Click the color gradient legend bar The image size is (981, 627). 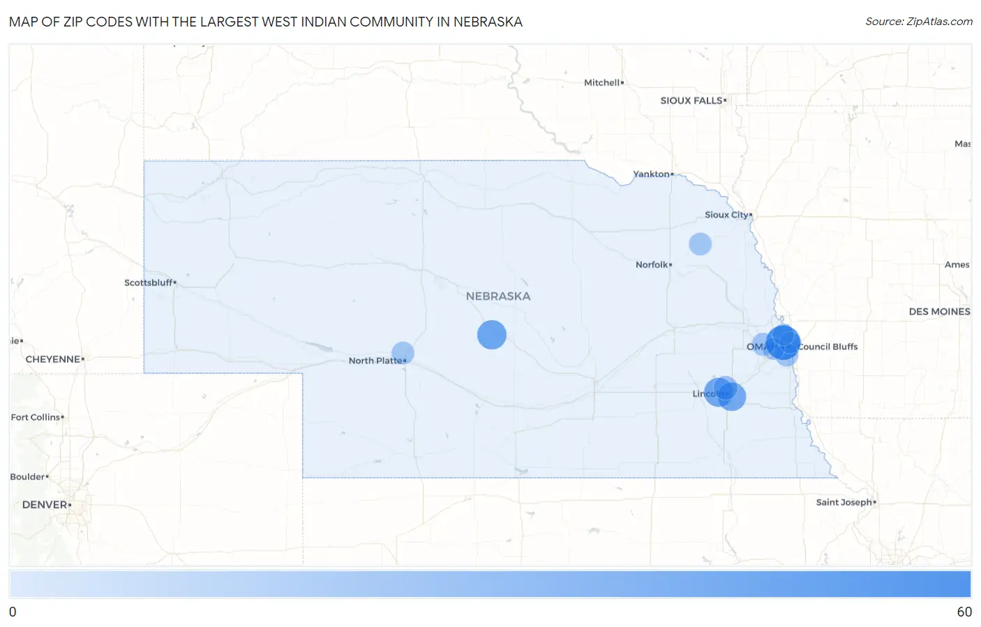pos(490,584)
